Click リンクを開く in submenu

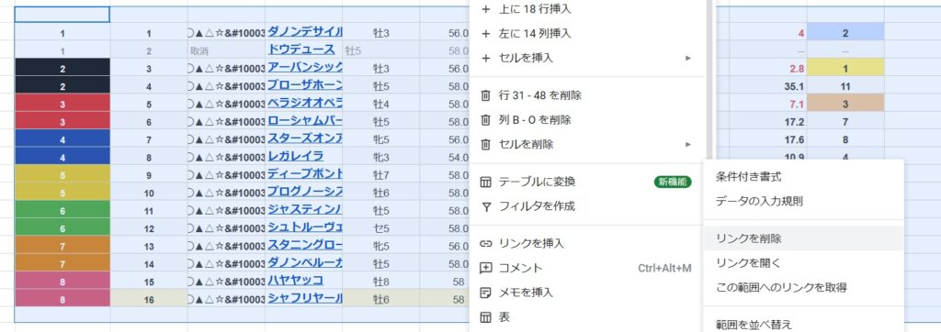pyautogui.click(x=803, y=263)
